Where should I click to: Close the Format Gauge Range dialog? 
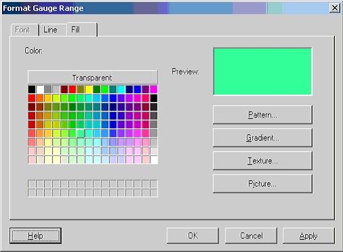pyautogui.click(x=335, y=8)
